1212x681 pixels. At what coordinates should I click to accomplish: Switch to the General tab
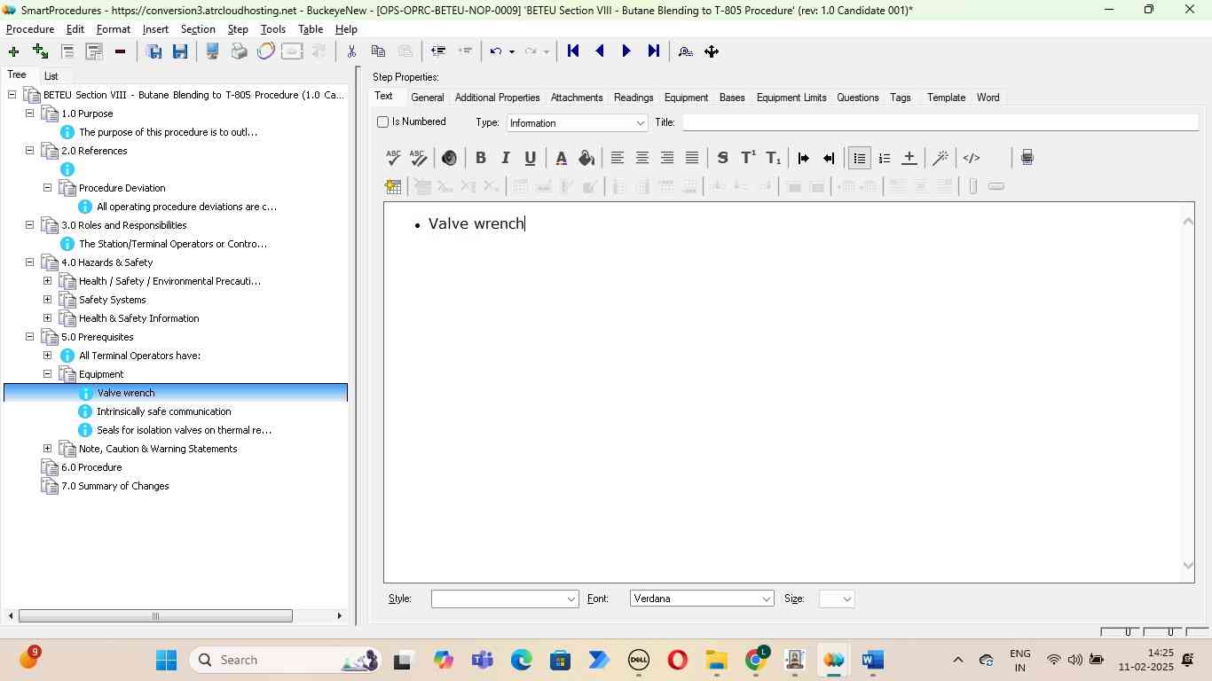427,98
